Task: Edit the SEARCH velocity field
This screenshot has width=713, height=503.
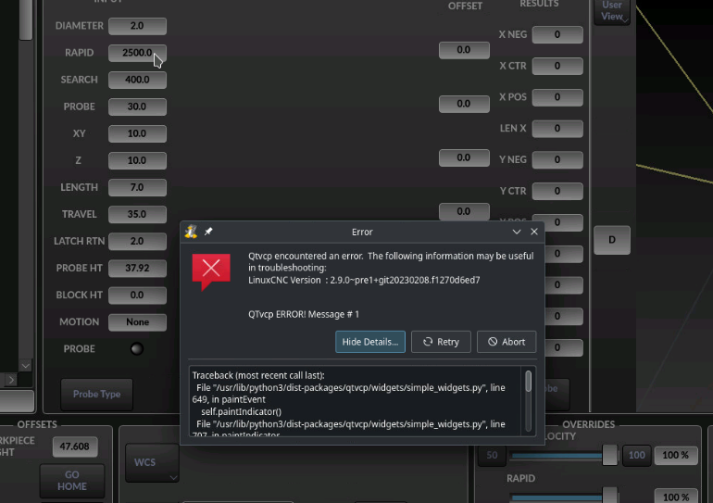Action: tap(137, 80)
